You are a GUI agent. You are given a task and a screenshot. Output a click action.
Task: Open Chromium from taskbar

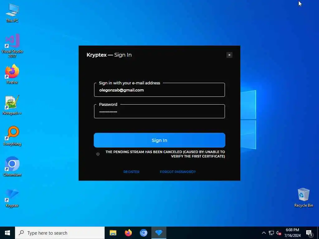point(143,233)
